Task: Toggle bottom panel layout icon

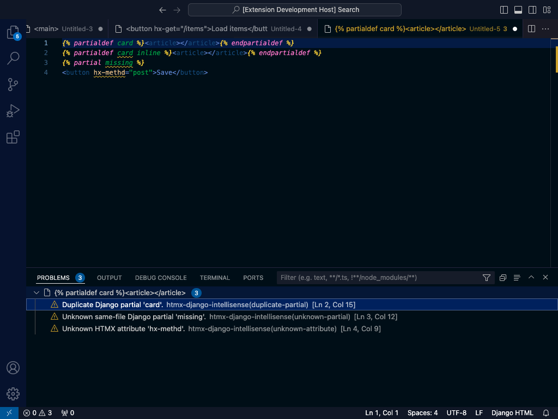Action: point(518,10)
